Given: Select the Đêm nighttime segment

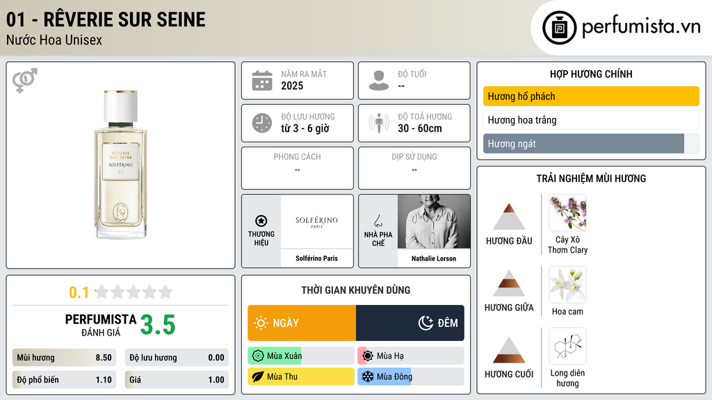Looking at the screenshot, I should pos(410,323).
